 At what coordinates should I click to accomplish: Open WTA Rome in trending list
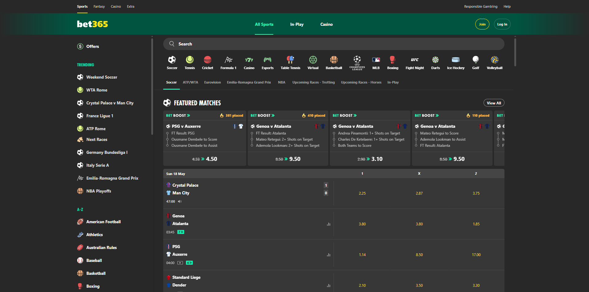point(97,90)
